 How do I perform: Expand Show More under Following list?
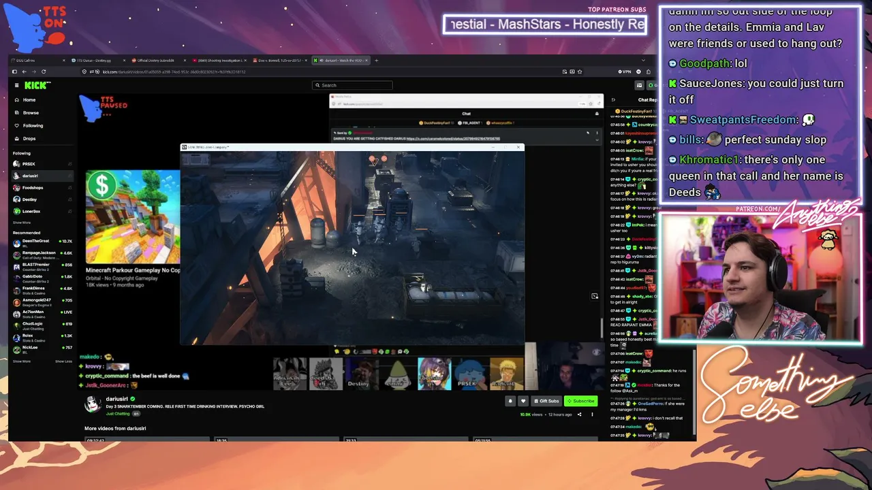(21, 223)
